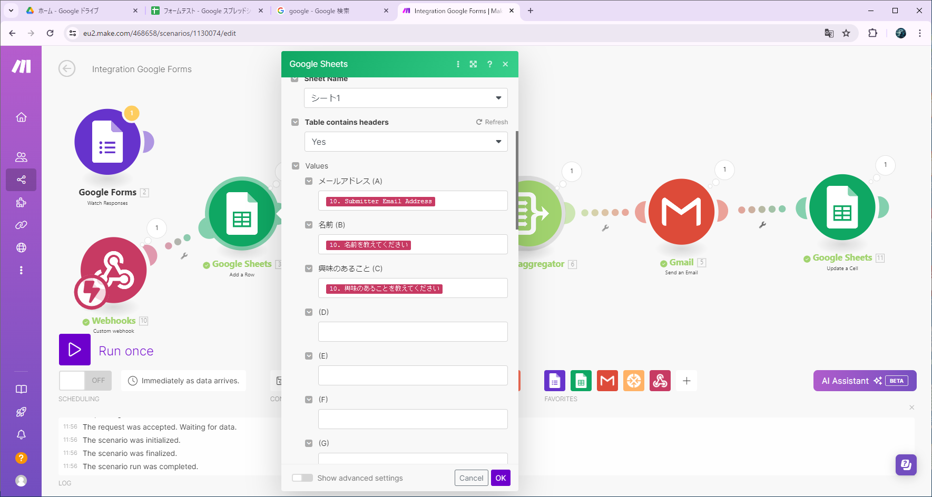This screenshot has height=497, width=932.
Task: Select the Scenarios share icon in sidebar
Action: click(x=21, y=180)
